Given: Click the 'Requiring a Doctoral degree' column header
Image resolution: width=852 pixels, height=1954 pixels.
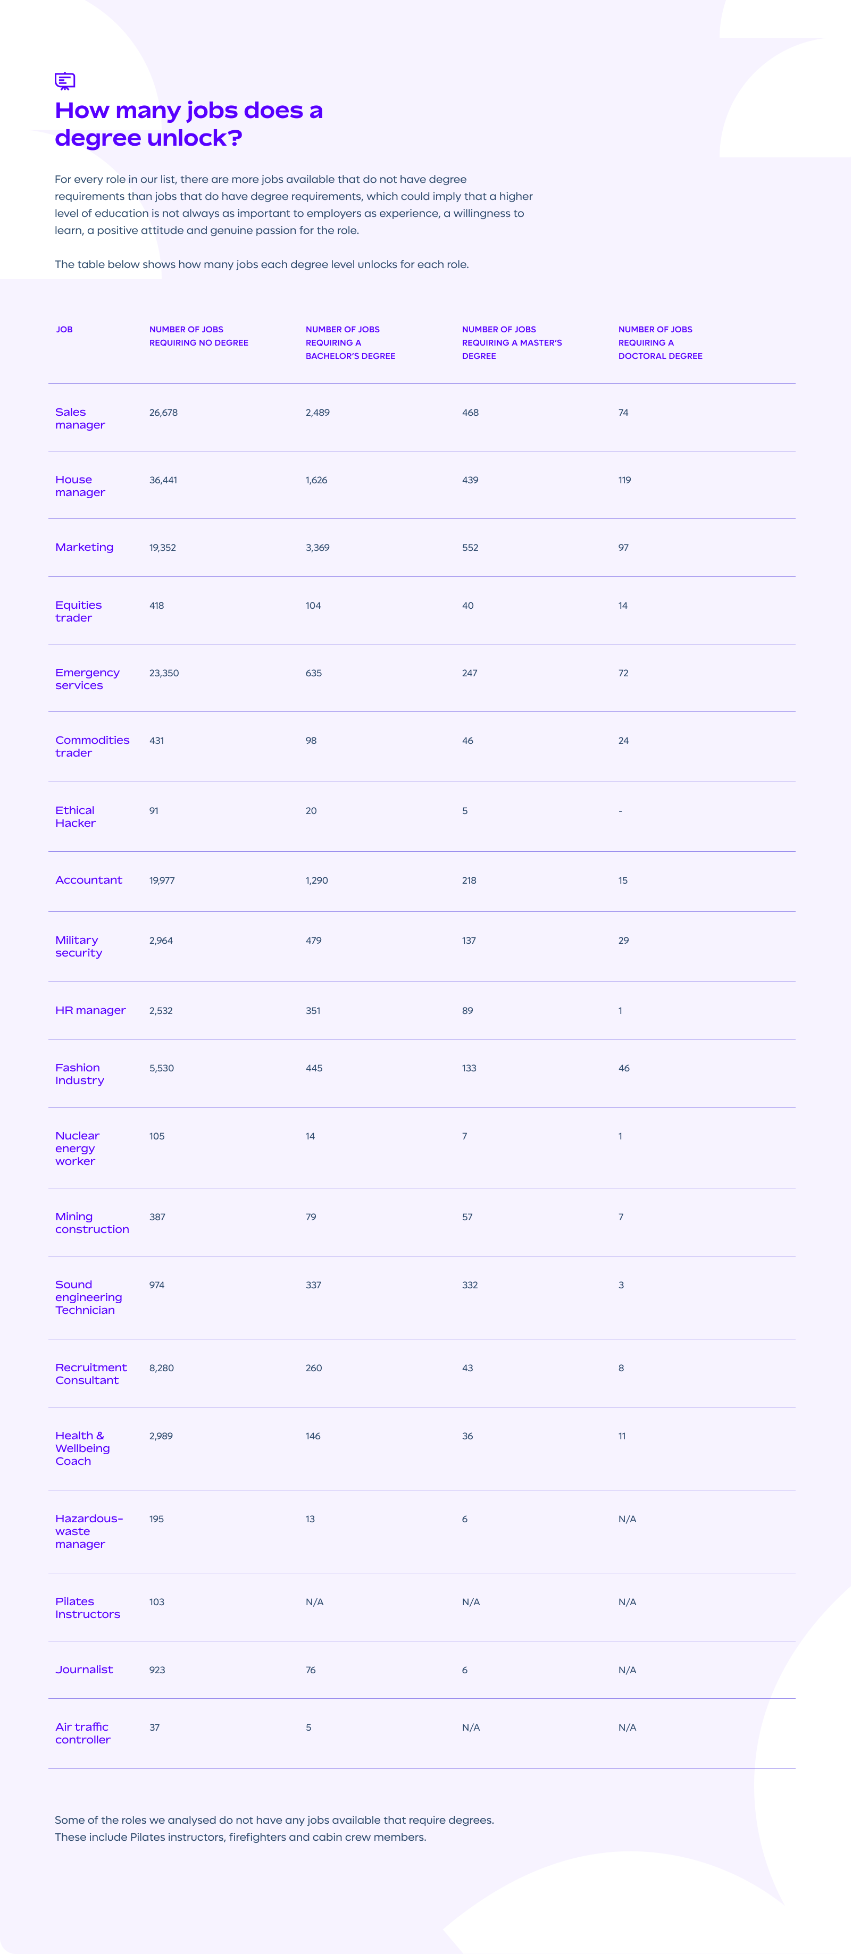Looking at the screenshot, I should click(660, 343).
